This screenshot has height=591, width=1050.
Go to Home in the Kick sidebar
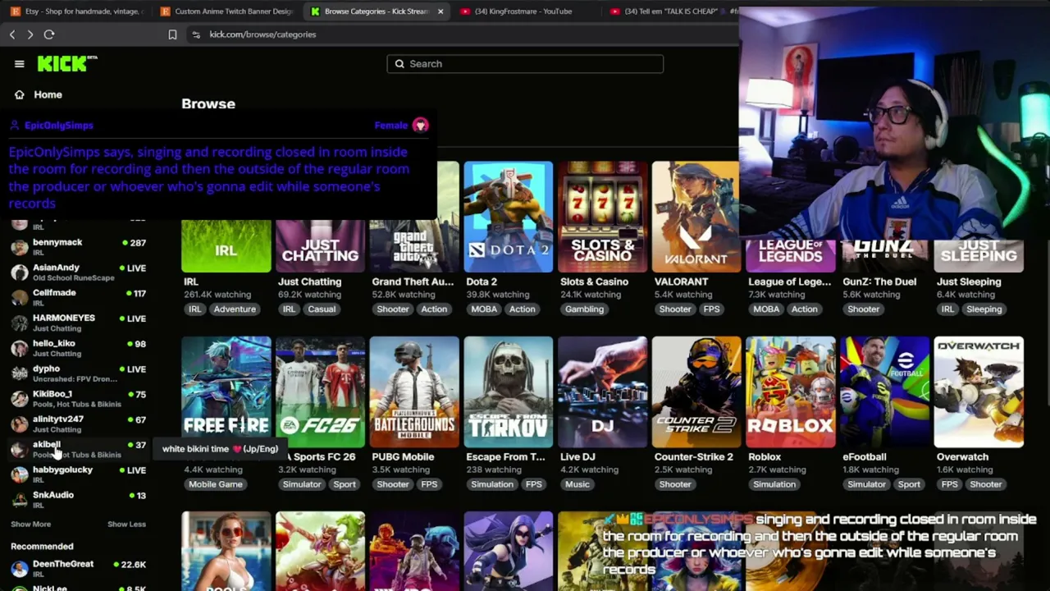[48, 94]
